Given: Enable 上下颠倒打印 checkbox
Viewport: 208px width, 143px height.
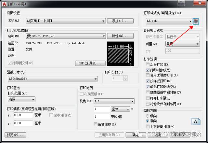Looking at the screenshot, I should [148, 126].
